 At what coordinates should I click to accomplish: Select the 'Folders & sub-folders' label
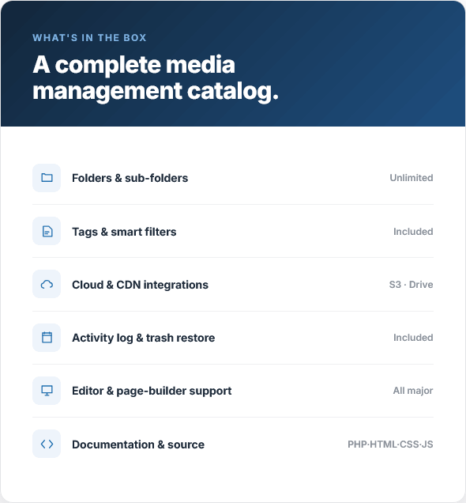tap(130, 178)
